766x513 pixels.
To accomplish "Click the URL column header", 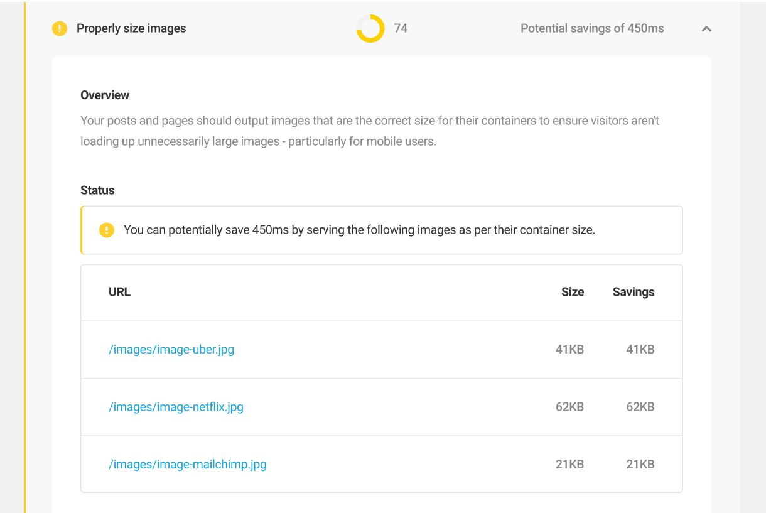I will (x=119, y=292).
